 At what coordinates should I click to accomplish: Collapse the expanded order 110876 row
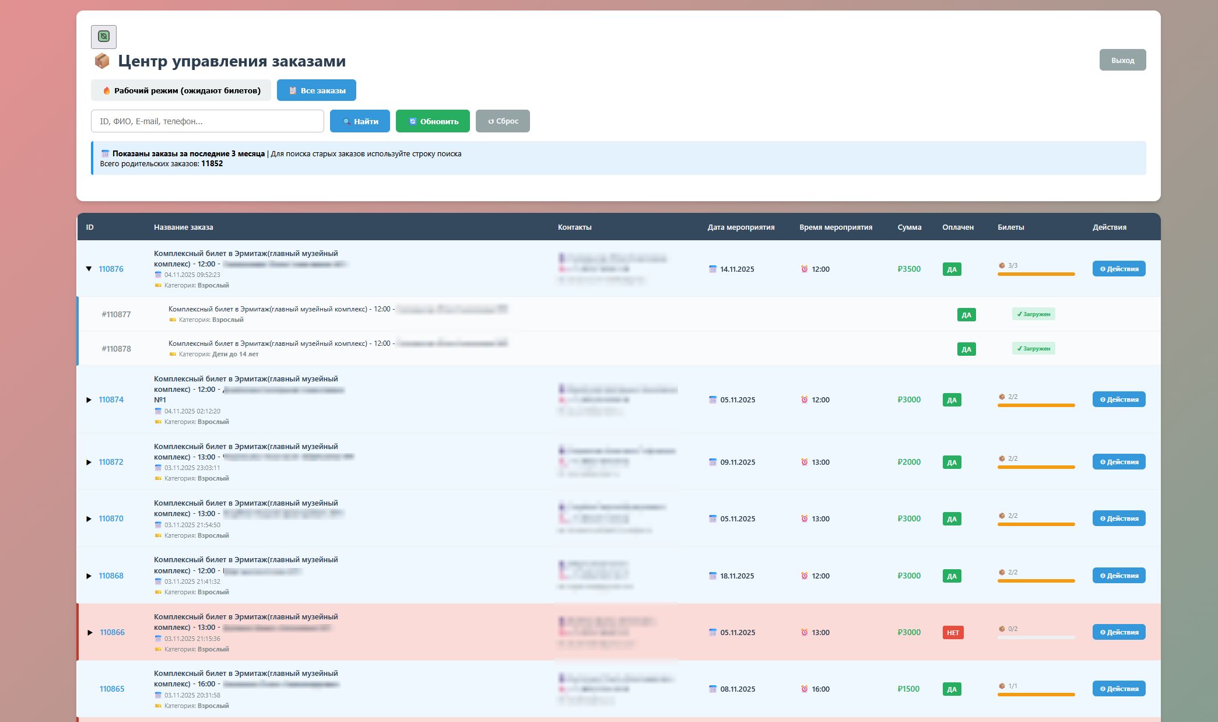coord(89,269)
